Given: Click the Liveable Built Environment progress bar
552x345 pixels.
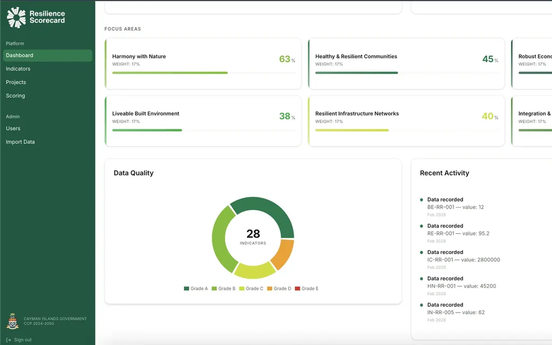Looking at the screenshot, I should point(204,130).
